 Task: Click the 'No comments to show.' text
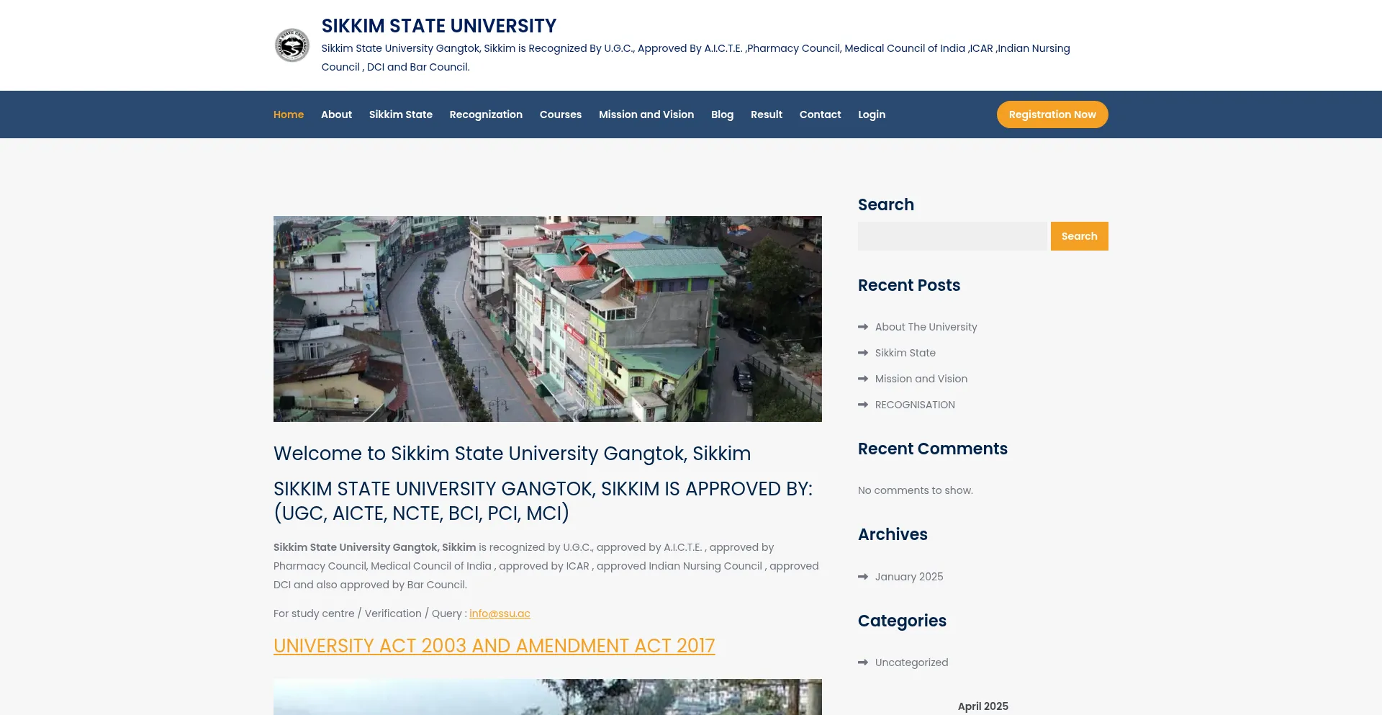click(916, 490)
